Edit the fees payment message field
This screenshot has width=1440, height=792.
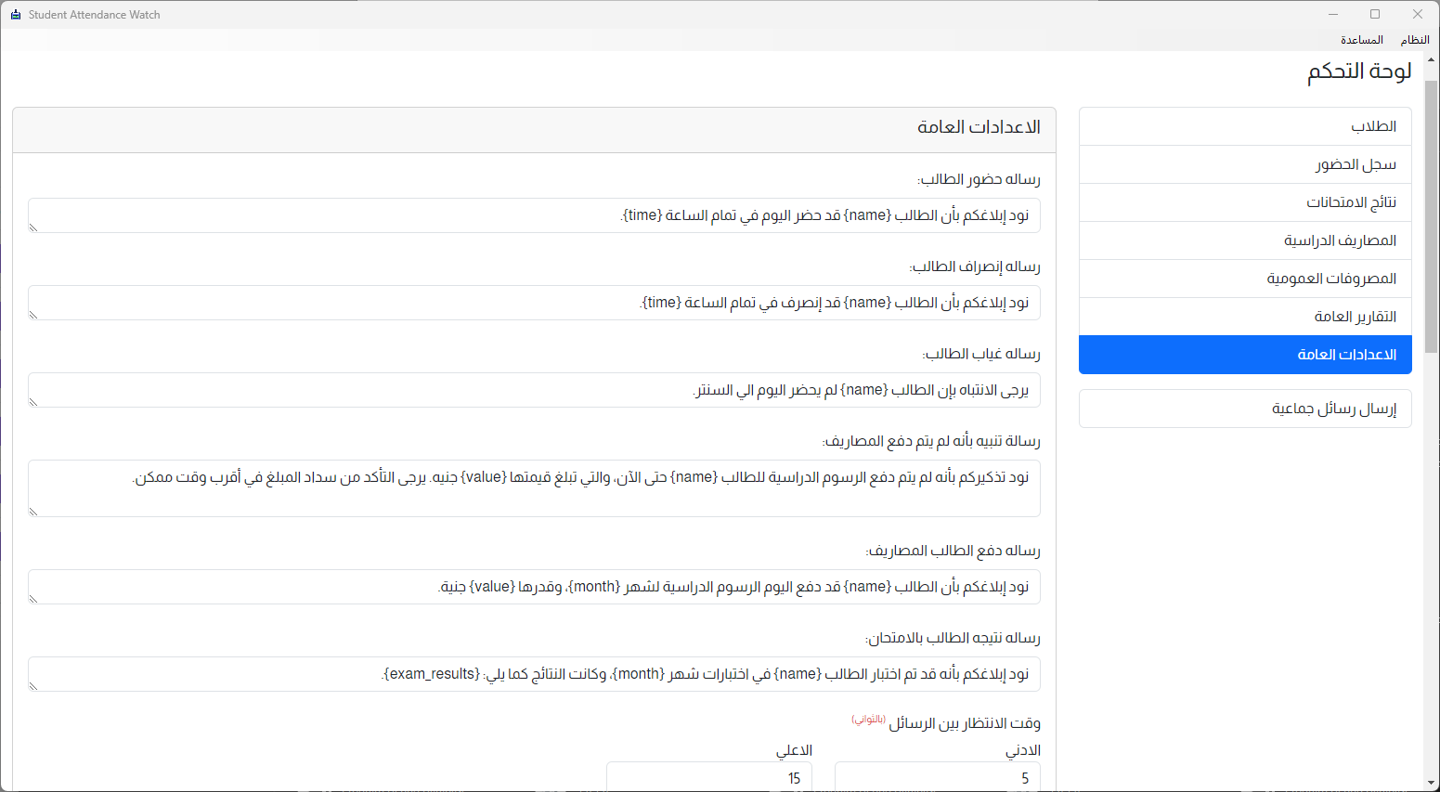pyautogui.click(x=534, y=587)
